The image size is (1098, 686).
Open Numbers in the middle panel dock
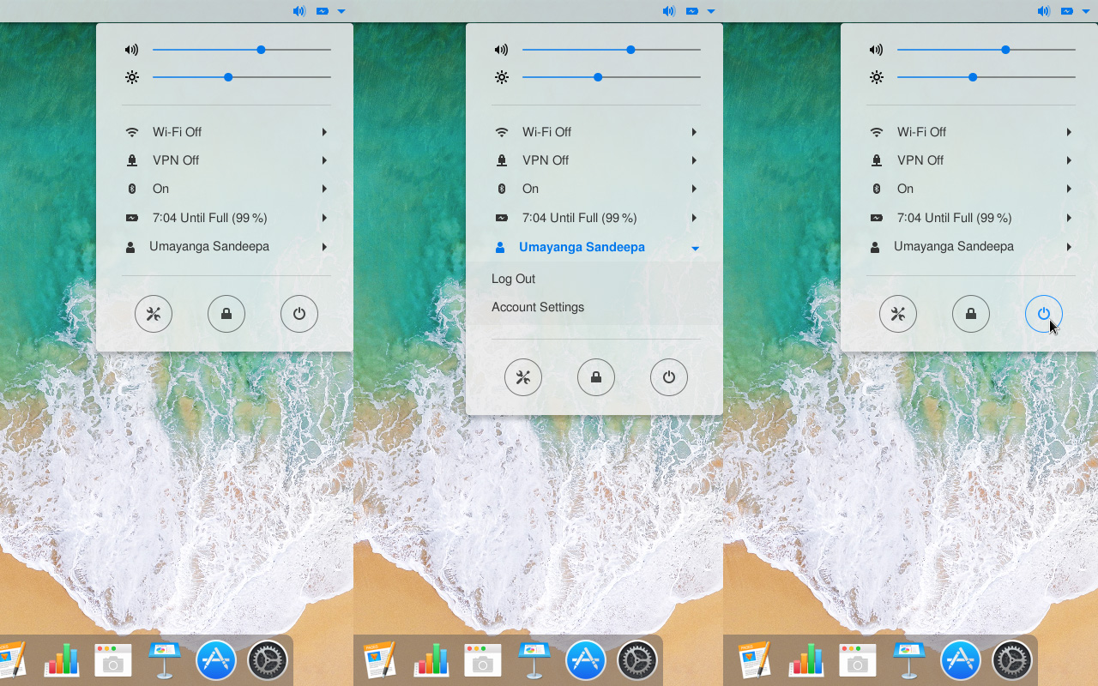[x=431, y=660]
